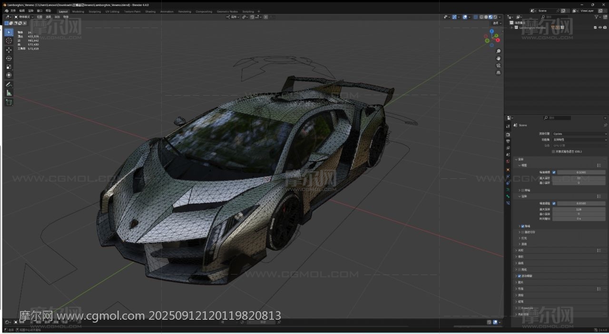Viewport: 609px width, 334px height.
Task: Open the Object properties tab
Action: 508,170
